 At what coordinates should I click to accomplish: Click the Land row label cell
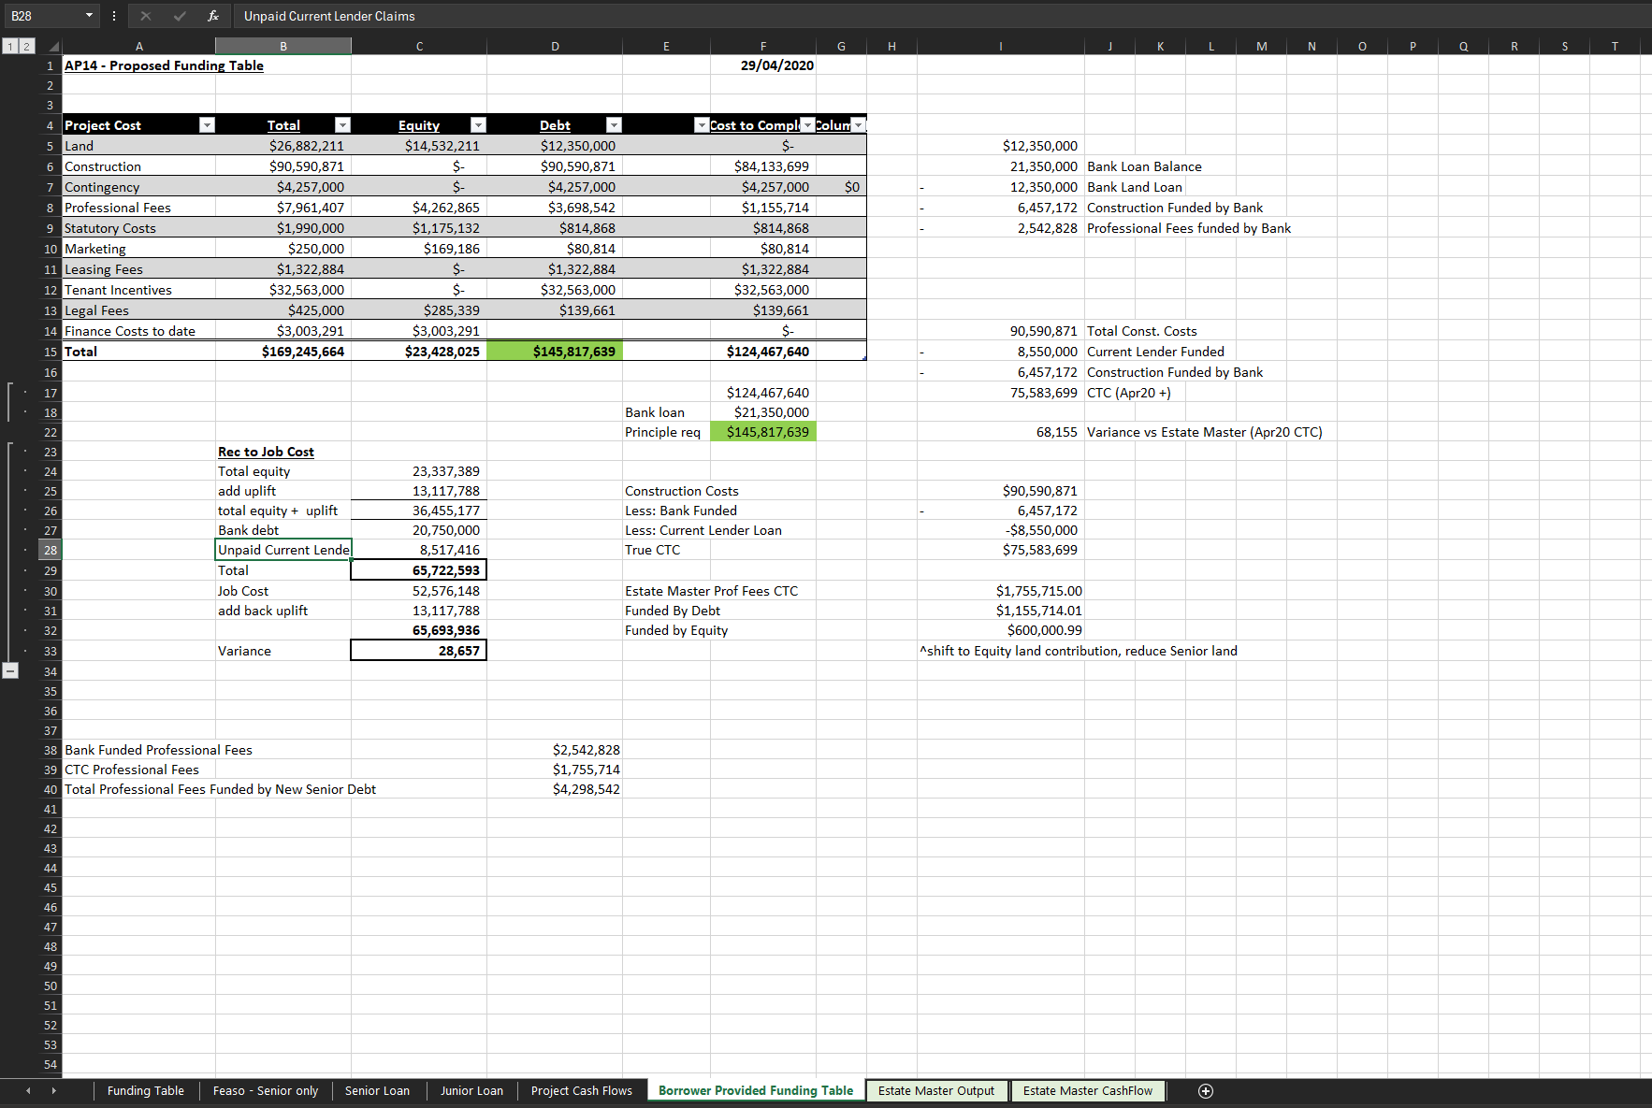coord(138,146)
